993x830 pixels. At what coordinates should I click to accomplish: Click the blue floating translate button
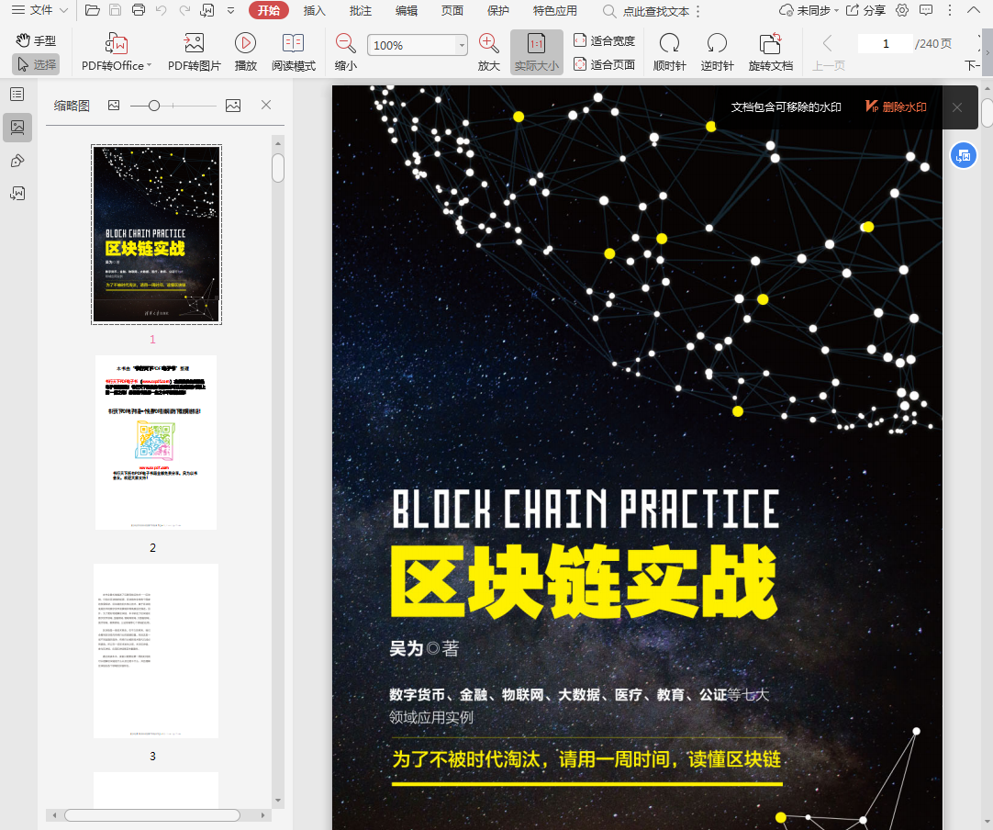pyautogui.click(x=964, y=155)
